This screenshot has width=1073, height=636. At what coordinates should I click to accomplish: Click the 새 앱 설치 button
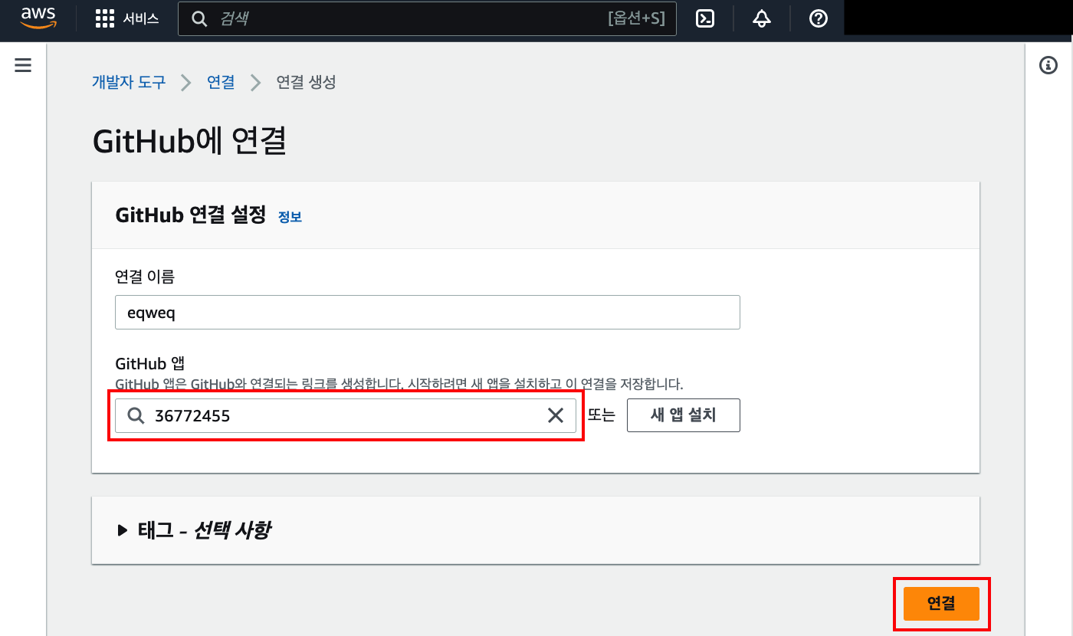[684, 415]
